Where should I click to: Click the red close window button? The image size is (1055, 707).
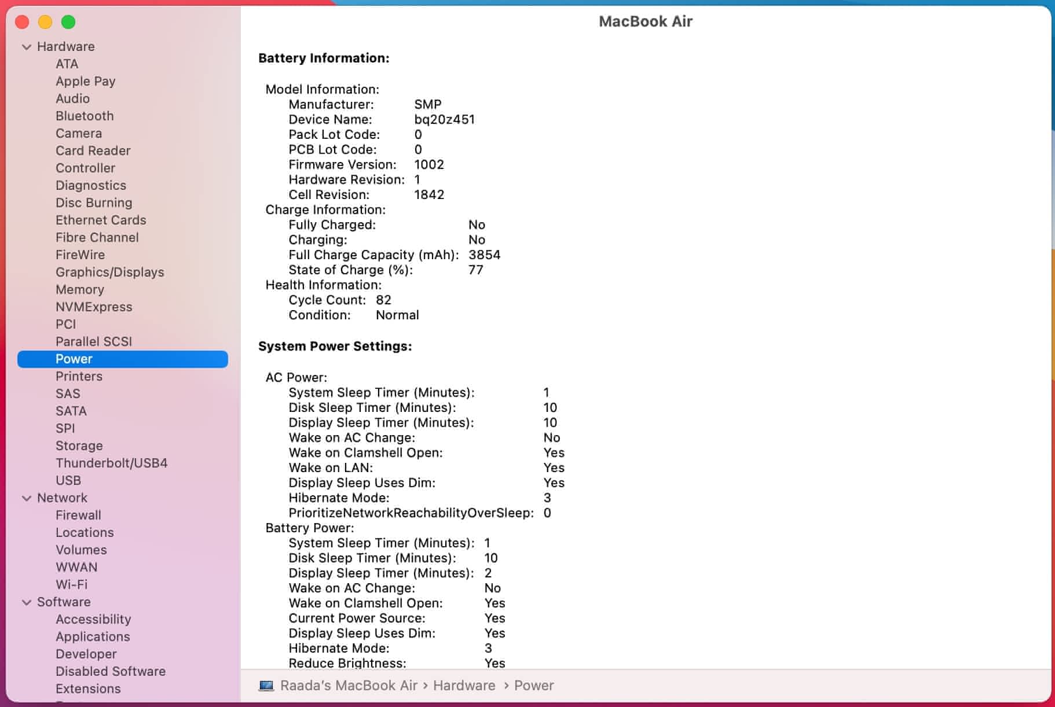click(22, 22)
